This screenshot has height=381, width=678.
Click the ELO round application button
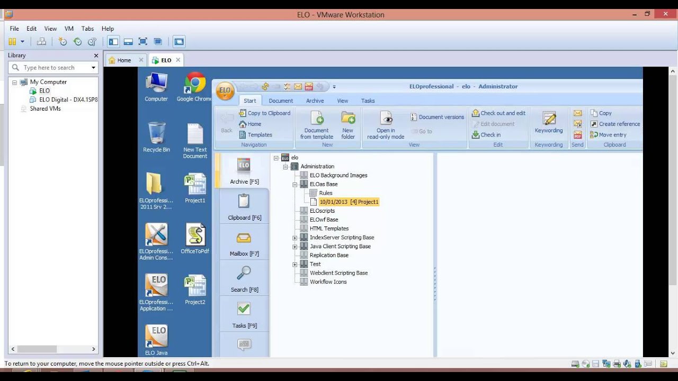point(225,90)
